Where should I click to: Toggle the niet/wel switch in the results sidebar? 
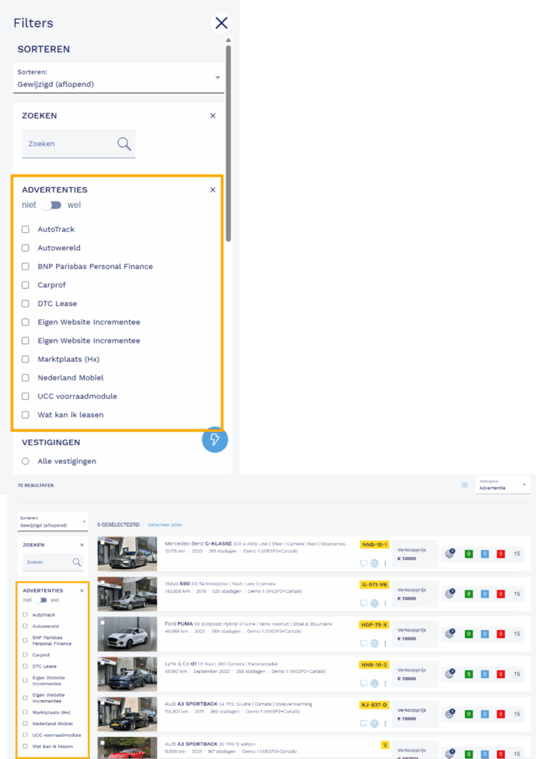click(41, 601)
